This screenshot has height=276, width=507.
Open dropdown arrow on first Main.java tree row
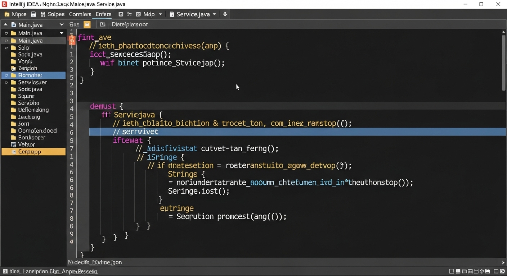point(62,33)
